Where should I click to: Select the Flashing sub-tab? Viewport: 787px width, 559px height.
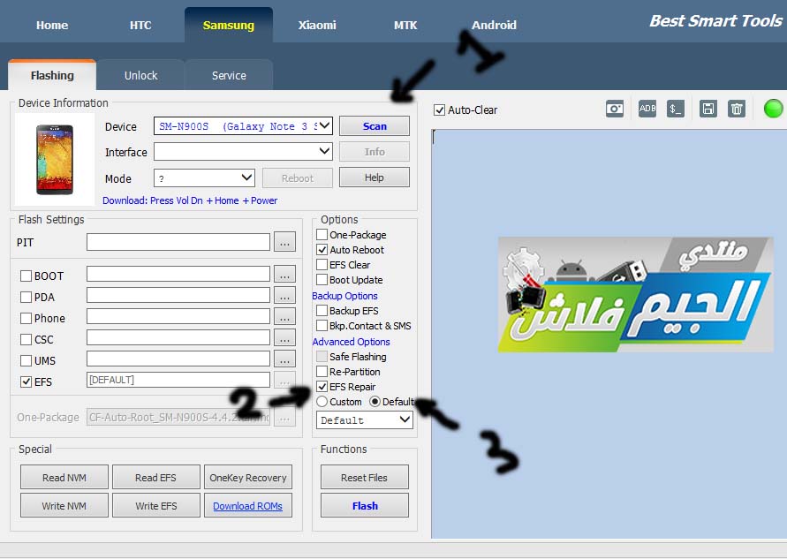pyautogui.click(x=52, y=75)
